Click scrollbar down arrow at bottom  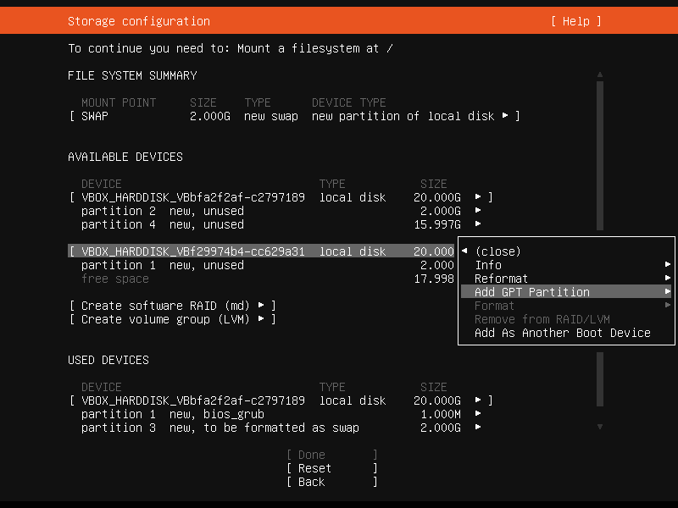(x=600, y=427)
